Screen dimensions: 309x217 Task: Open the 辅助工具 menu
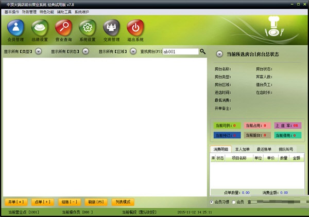point(64,12)
